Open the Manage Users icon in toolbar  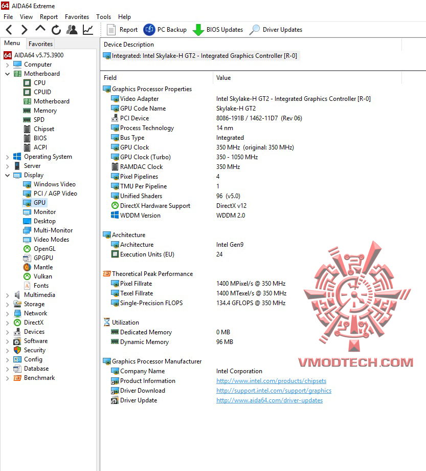click(72, 30)
